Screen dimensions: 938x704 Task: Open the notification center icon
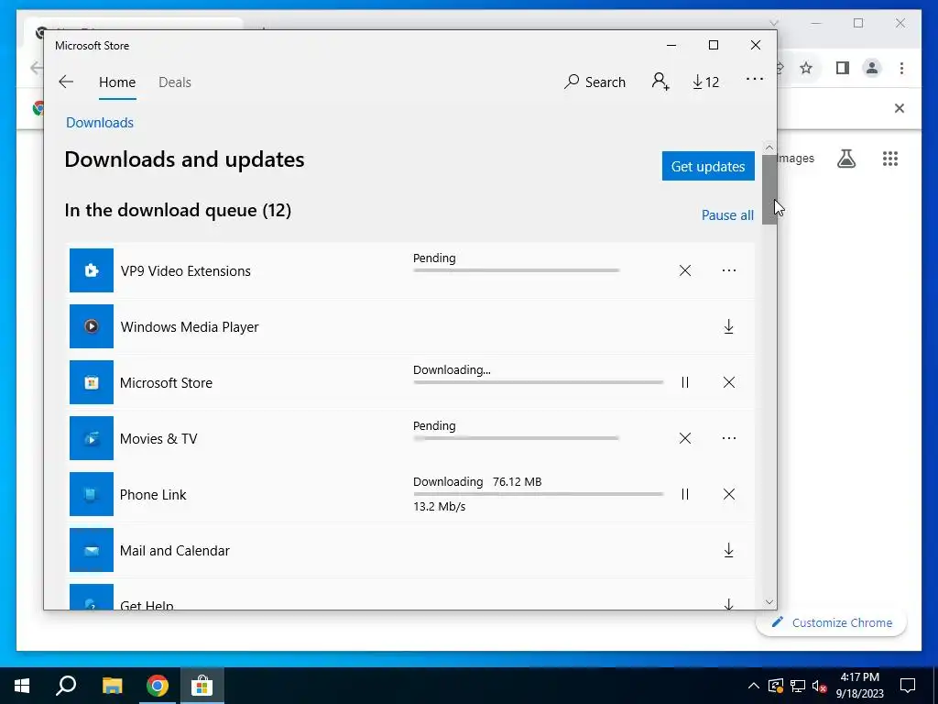[x=908, y=686]
